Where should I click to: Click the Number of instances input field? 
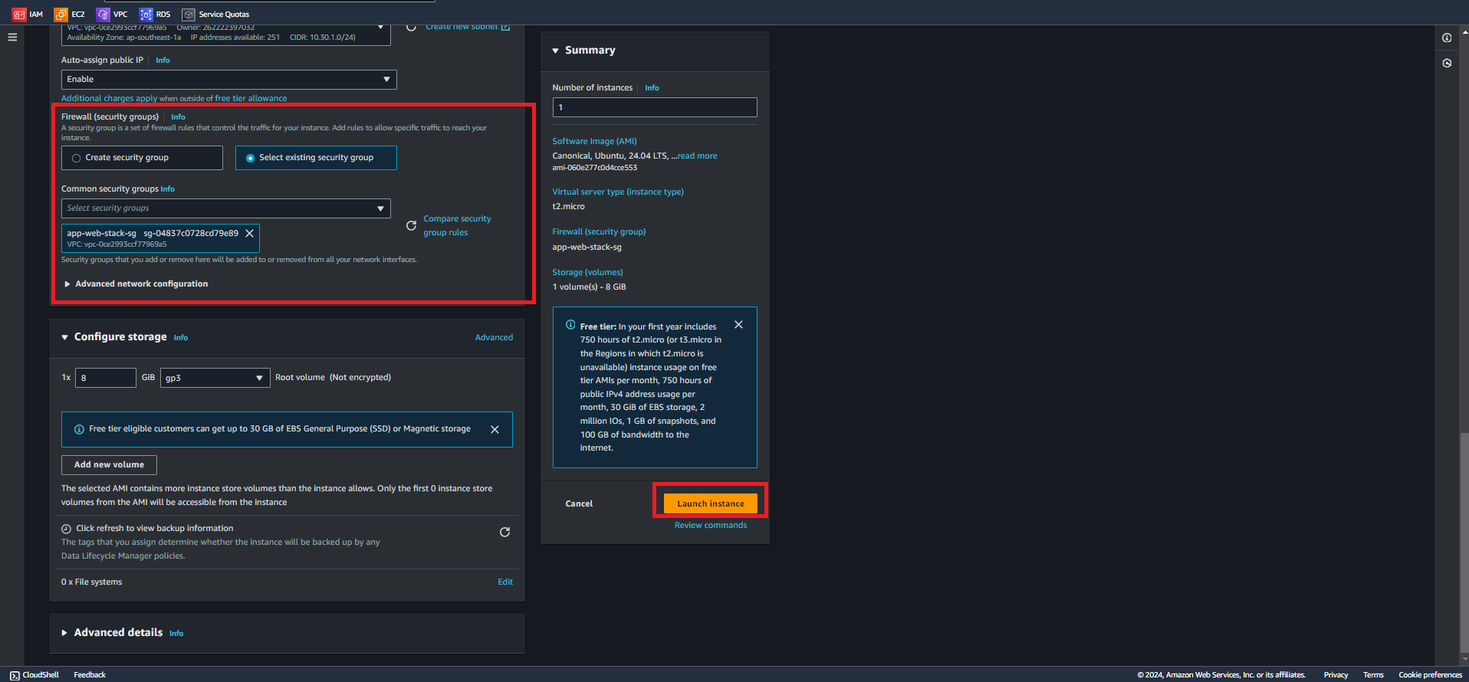click(655, 107)
